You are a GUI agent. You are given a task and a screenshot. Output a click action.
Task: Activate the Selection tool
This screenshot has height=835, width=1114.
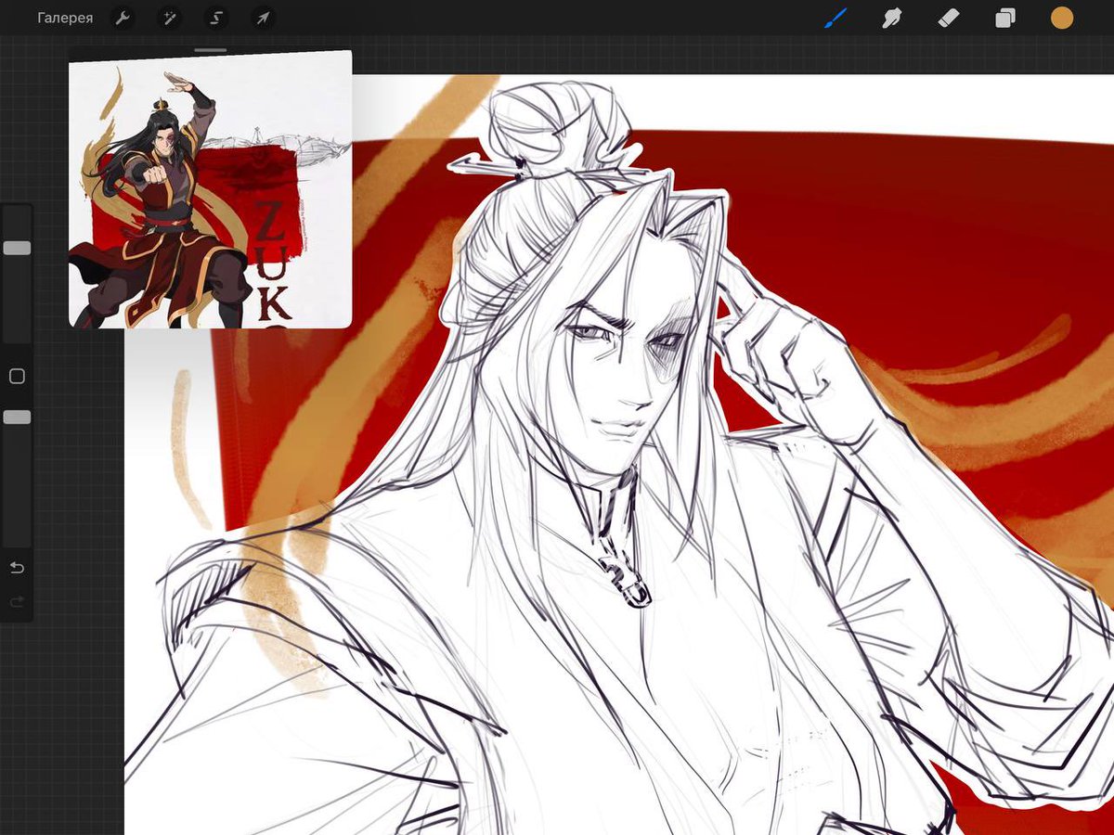(216, 18)
